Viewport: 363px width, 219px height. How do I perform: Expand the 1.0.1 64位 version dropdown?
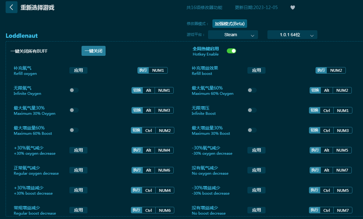(292, 35)
